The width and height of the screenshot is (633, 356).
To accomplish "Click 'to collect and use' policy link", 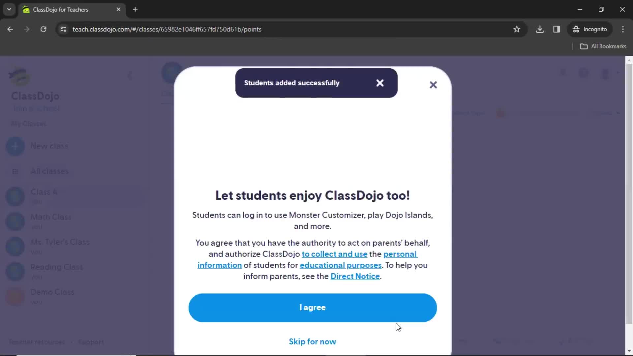I will pyautogui.click(x=335, y=254).
